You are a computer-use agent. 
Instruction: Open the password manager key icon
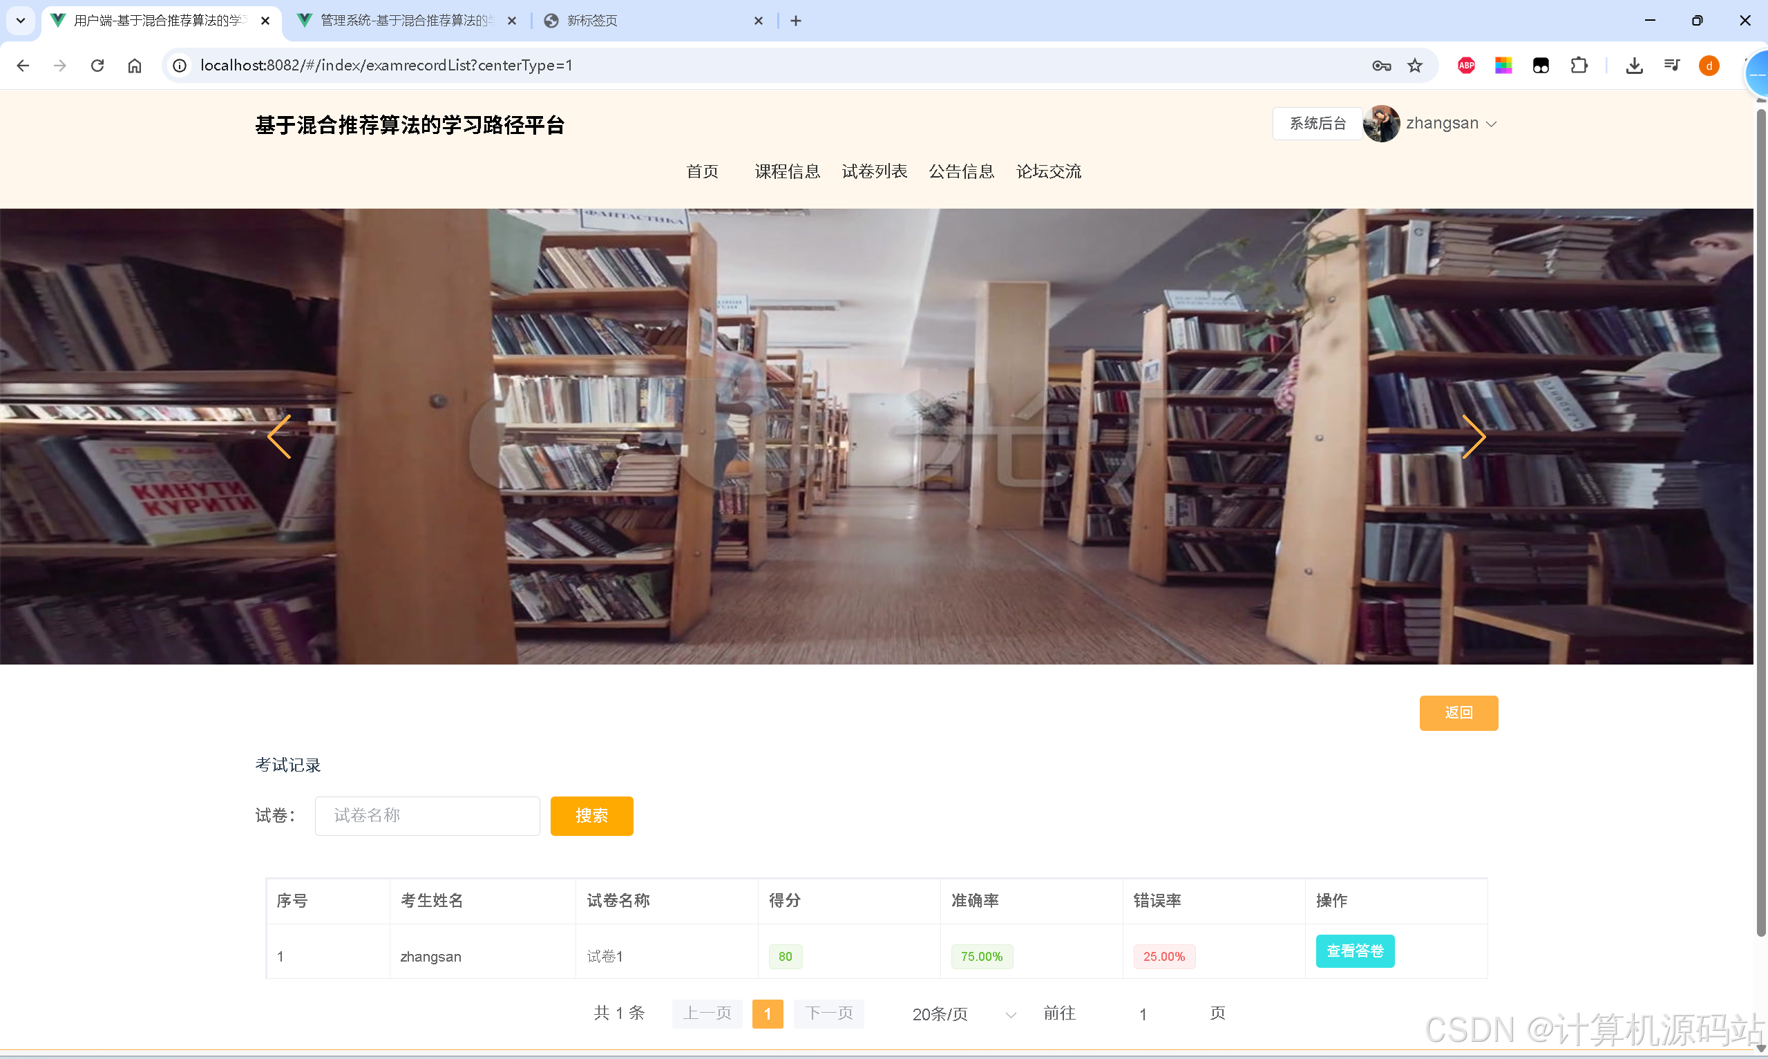[x=1381, y=65]
